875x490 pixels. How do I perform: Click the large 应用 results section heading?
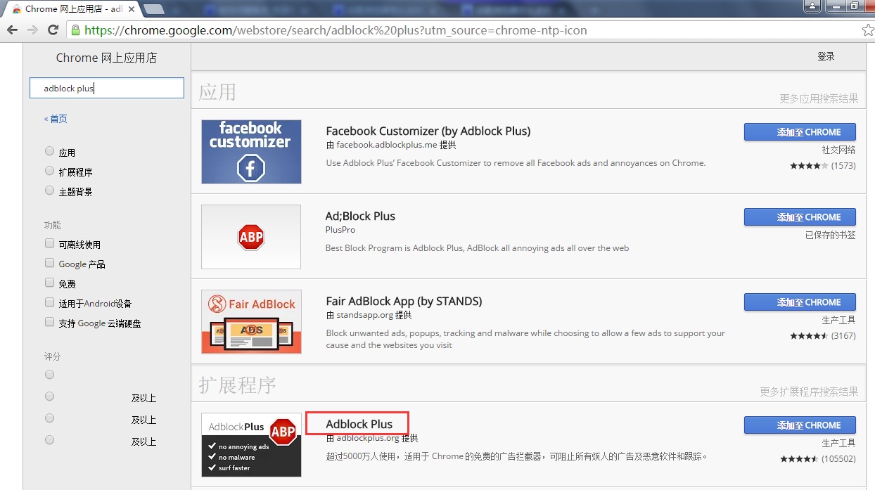217,91
